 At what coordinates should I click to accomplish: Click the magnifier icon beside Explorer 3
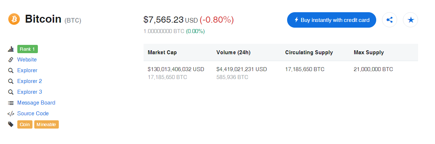pos(11,92)
